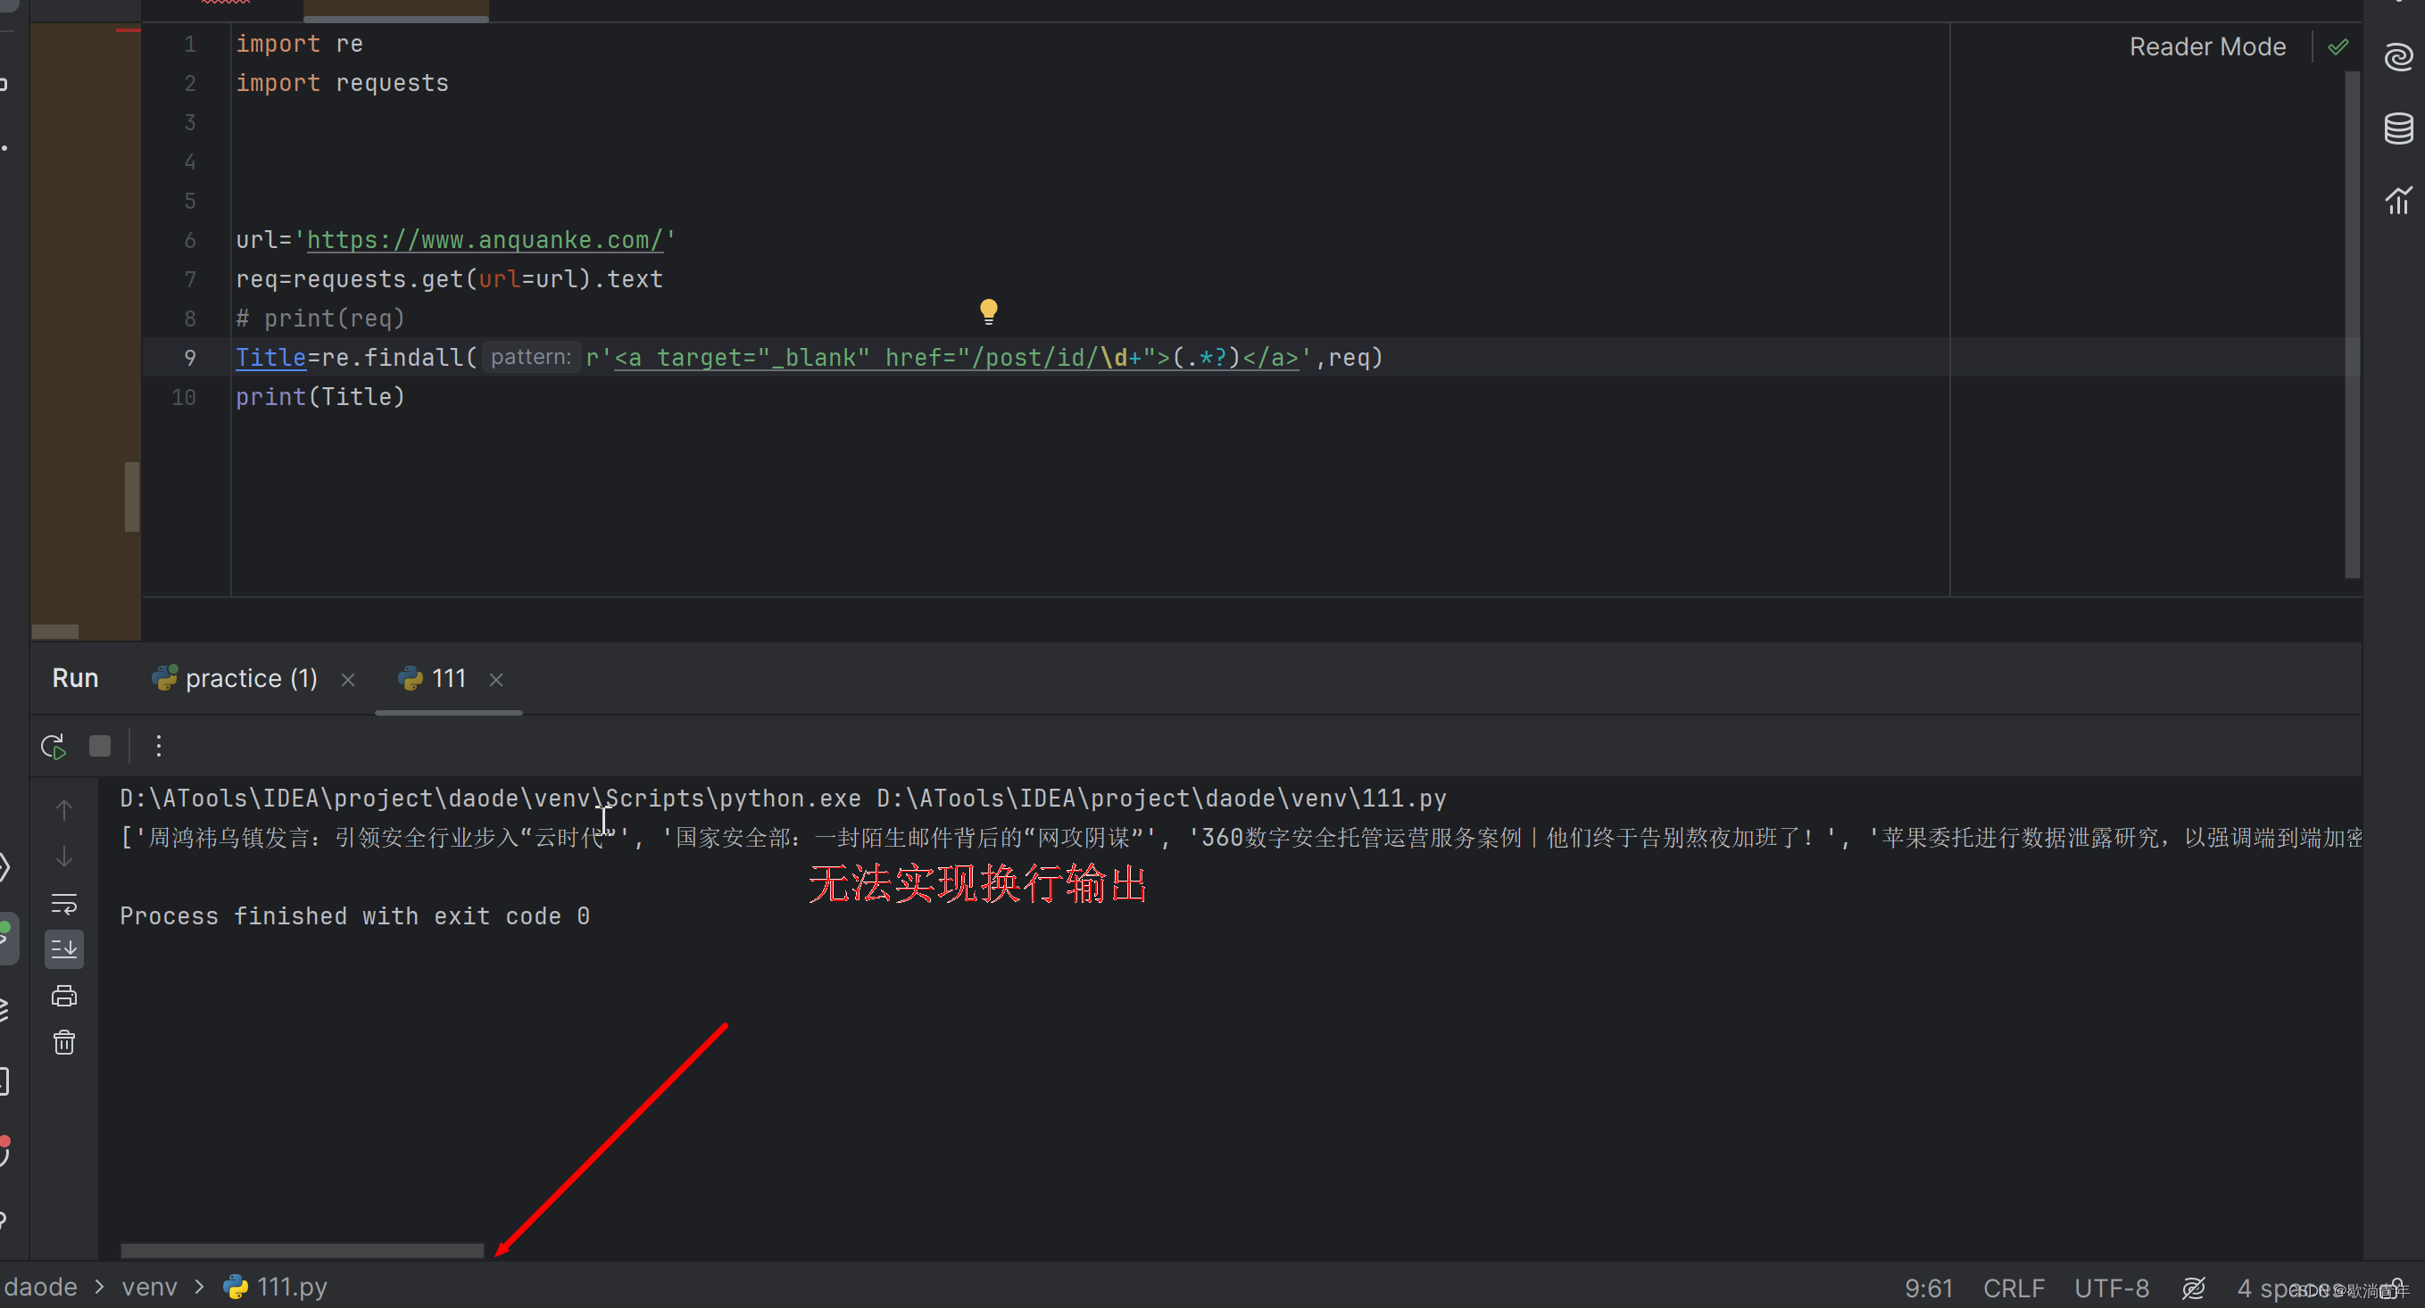Select the 111 run tab
2425x1308 pixels.
[448, 678]
